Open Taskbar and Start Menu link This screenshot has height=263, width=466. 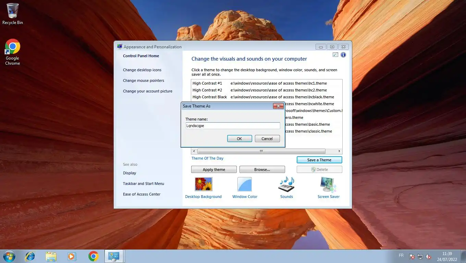(x=144, y=184)
